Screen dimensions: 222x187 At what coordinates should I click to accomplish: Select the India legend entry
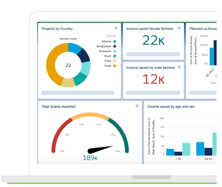[110, 66]
